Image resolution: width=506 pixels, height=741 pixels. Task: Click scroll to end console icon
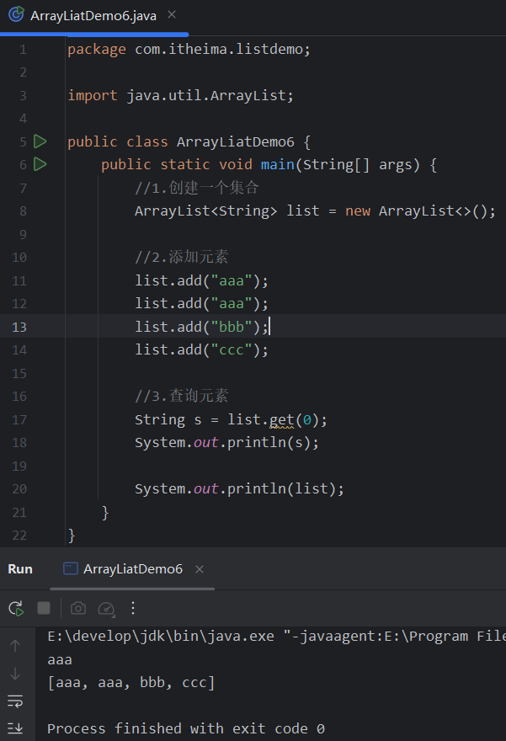pyautogui.click(x=15, y=728)
